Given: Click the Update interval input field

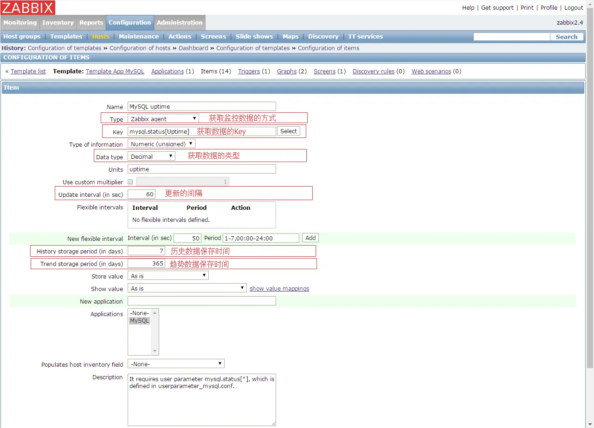Looking at the screenshot, I should click(x=142, y=194).
